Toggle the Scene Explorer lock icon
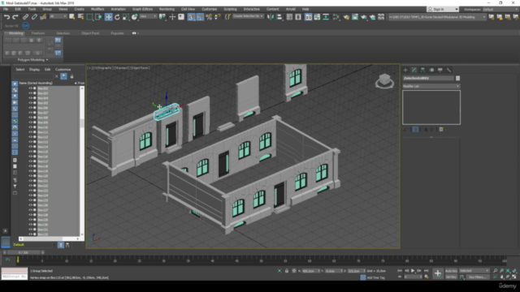Image resolution: width=520 pixels, height=292 pixels. (71, 76)
